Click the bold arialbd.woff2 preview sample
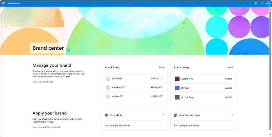Screen dimensions: 272x137 tap(157, 87)
